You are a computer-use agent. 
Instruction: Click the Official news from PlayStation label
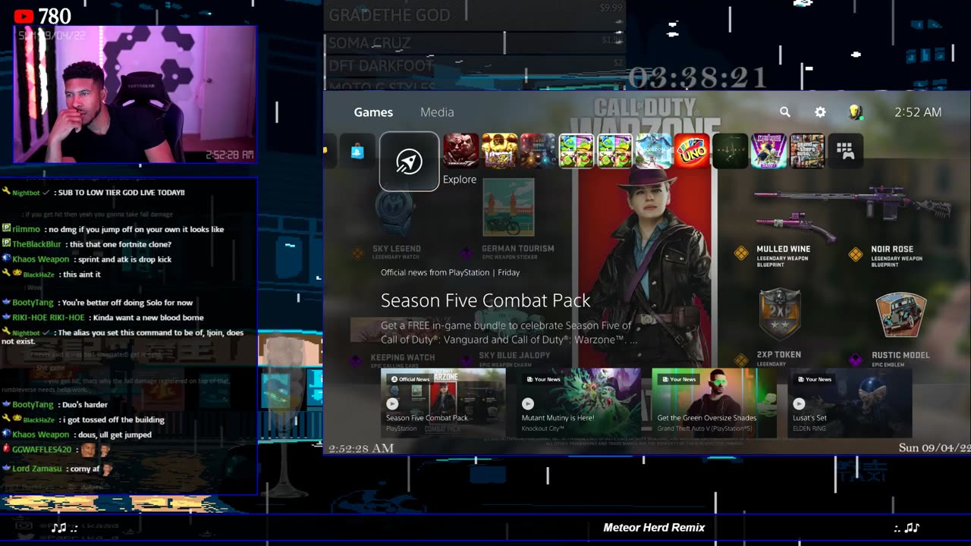(x=451, y=272)
